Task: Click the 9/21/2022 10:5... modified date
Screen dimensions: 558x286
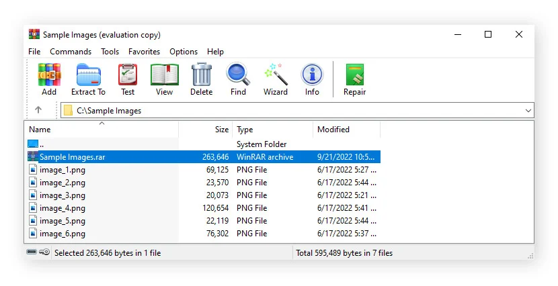Action: [346, 157]
